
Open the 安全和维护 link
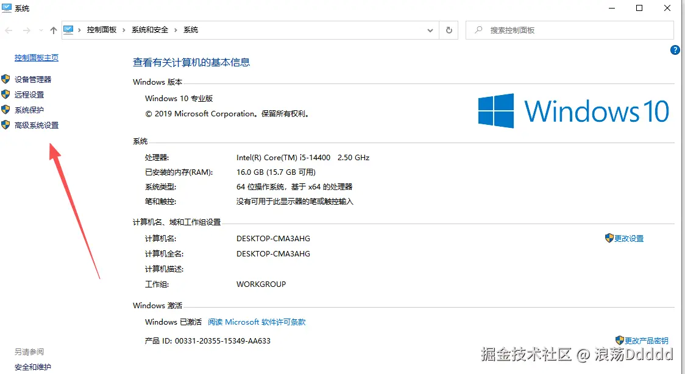pyautogui.click(x=33, y=367)
